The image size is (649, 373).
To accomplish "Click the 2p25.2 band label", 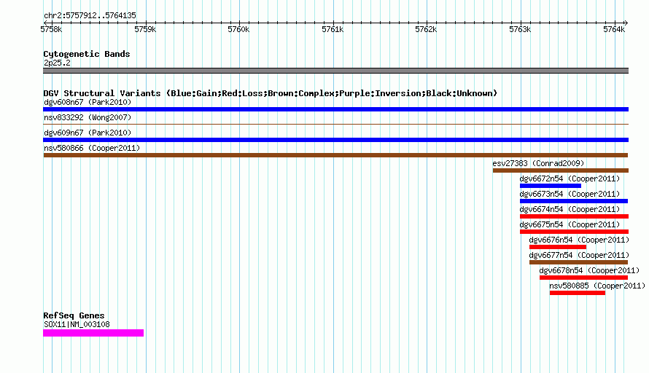I will click(x=57, y=63).
